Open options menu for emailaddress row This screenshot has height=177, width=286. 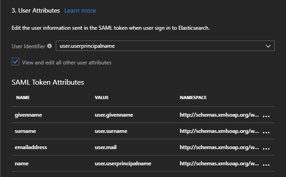point(266,149)
